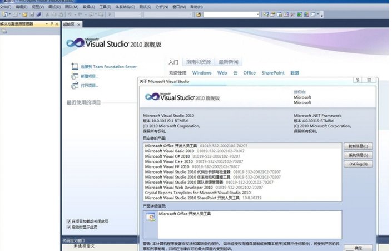Click 连接到 Team Foundation Server link
The height and width of the screenshot is (251, 392).
(x=109, y=67)
